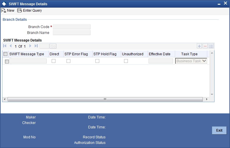Image resolution: width=230 pixels, height=148 pixels.
Task: Click the horizontal scrollbar thumb
Action: click(x=105, y=99)
